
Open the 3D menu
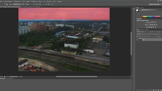[x=44, y=2]
